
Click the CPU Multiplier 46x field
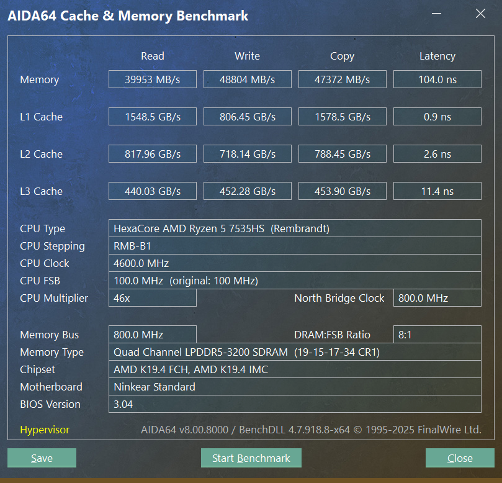click(153, 298)
